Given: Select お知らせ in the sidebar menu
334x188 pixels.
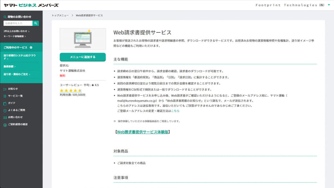Looking at the screenshot, I should click(x=13, y=89).
